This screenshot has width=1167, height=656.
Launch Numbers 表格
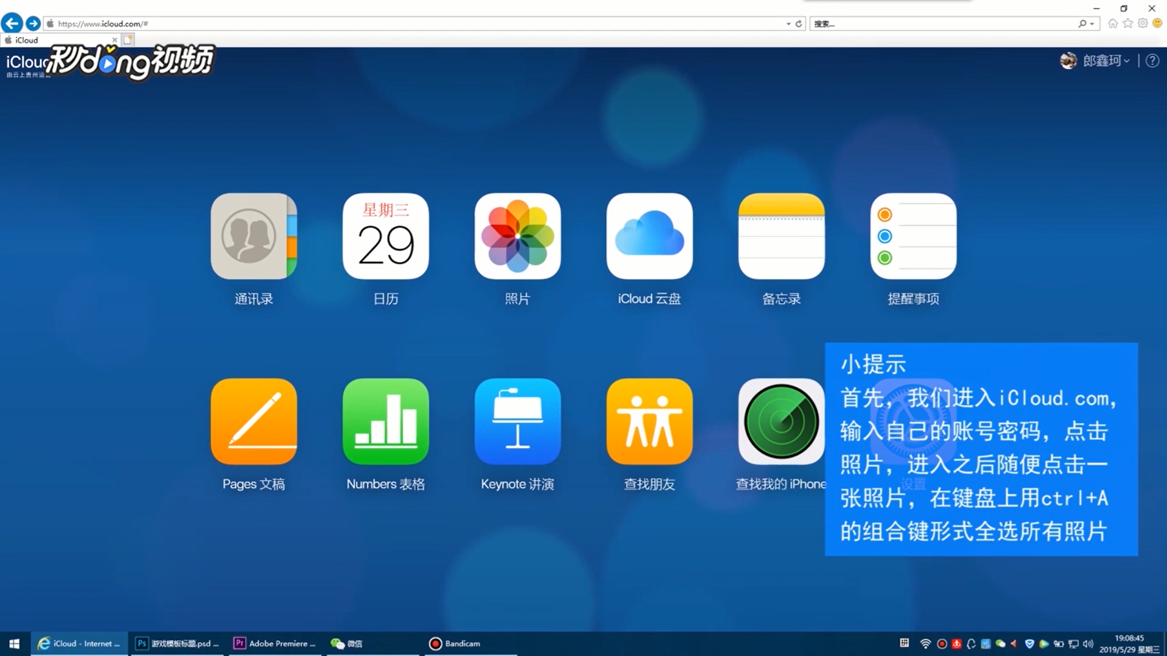point(385,422)
